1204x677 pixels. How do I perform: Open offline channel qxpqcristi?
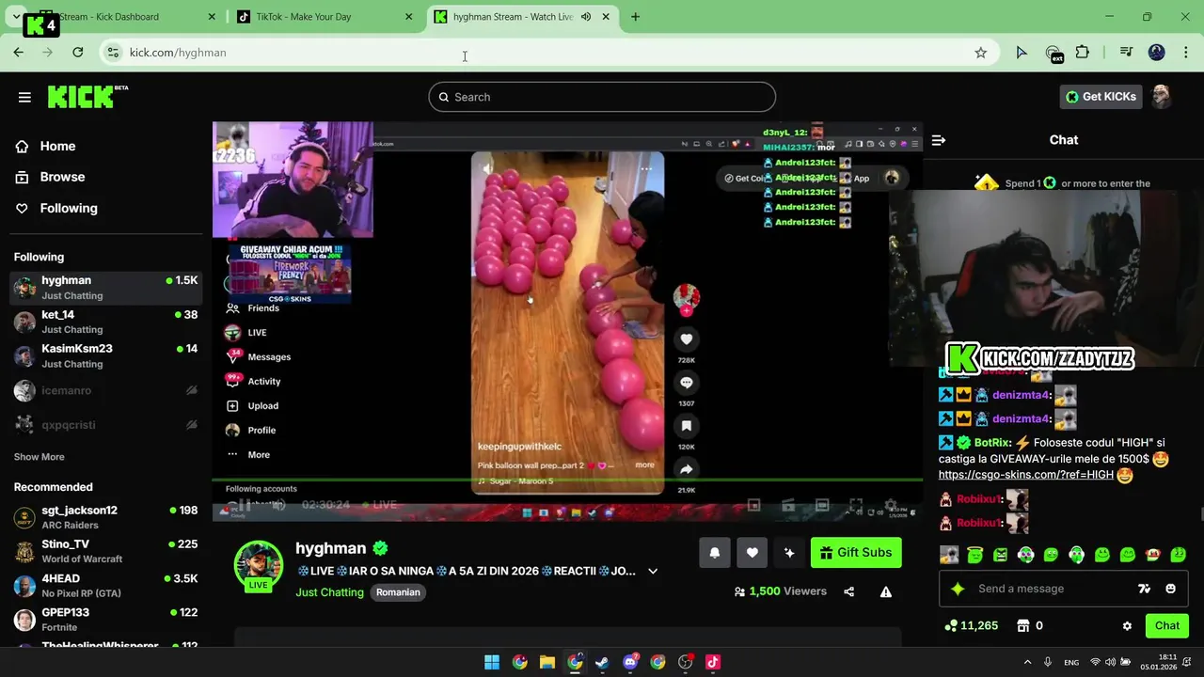(x=105, y=424)
